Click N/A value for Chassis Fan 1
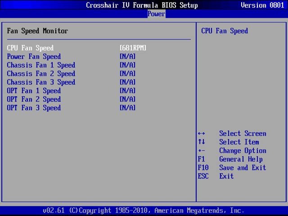 point(128,65)
